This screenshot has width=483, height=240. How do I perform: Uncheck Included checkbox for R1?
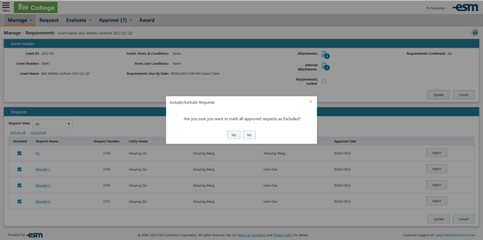(x=20, y=153)
